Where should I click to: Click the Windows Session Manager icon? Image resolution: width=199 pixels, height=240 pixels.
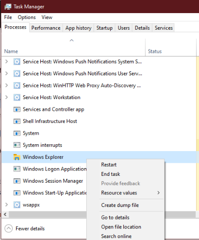point(17,181)
